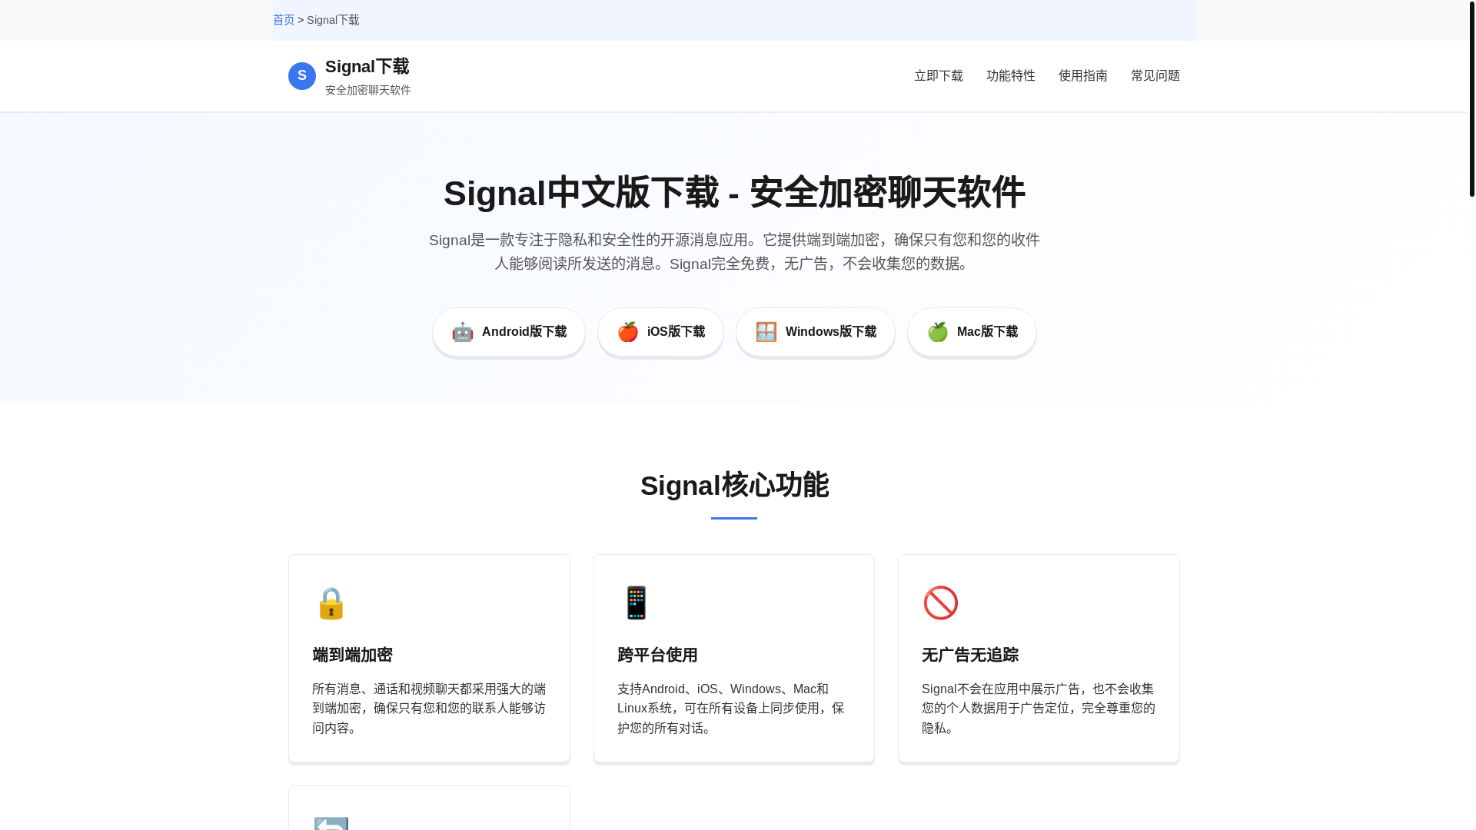
Task: Click the iOS版下载 button
Action: pos(661,332)
